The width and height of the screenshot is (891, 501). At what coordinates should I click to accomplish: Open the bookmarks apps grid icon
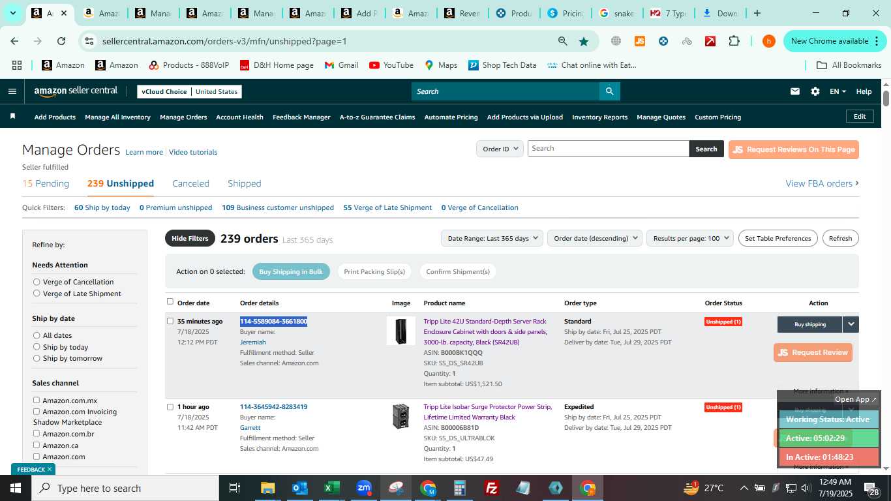17,65
